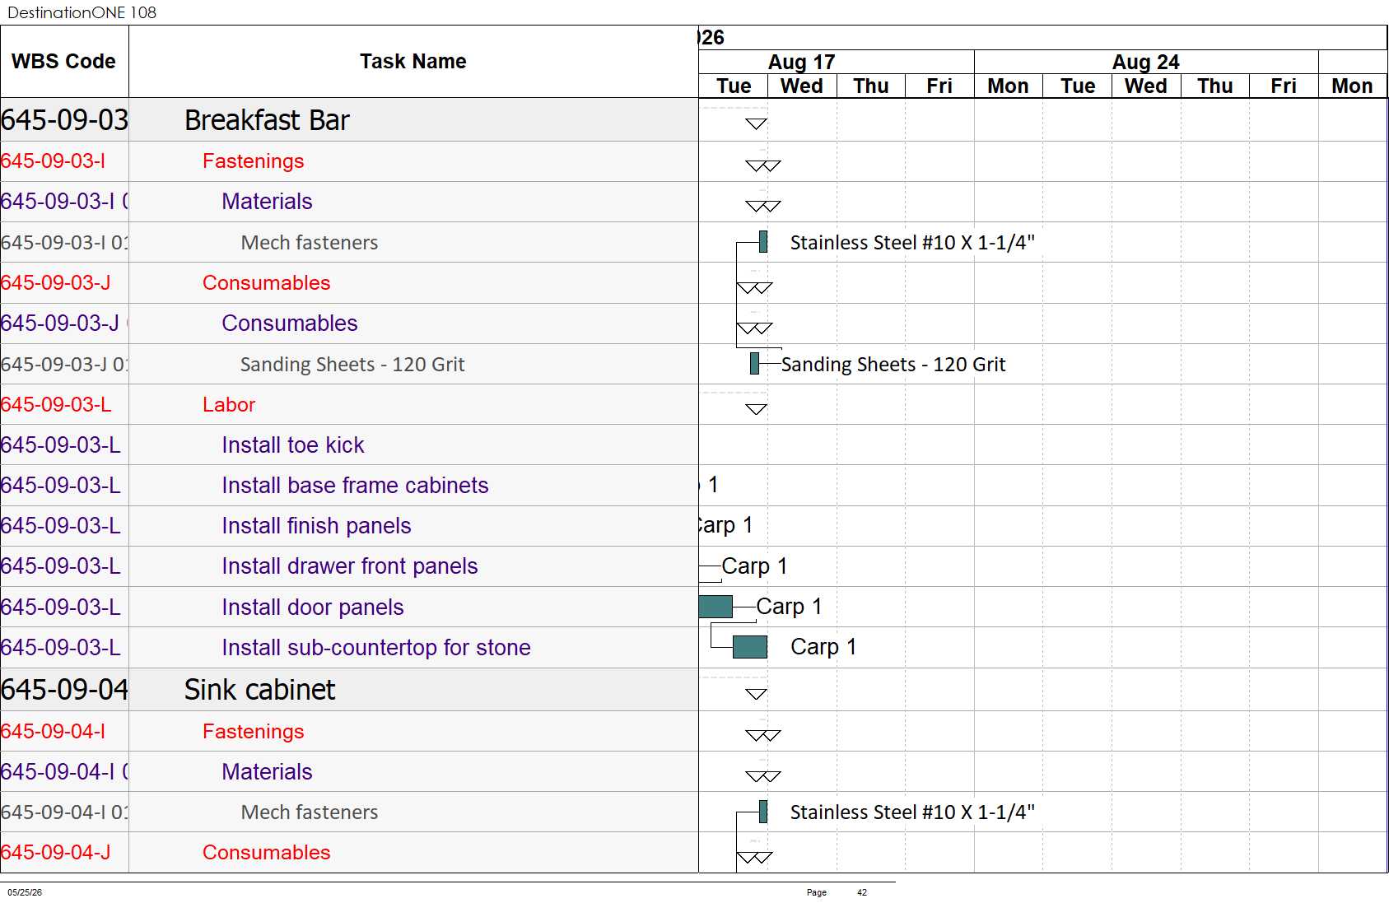Click the DestinationONE 108 title text
Screen dimensions: 1389x903
[x=82, y=12]
